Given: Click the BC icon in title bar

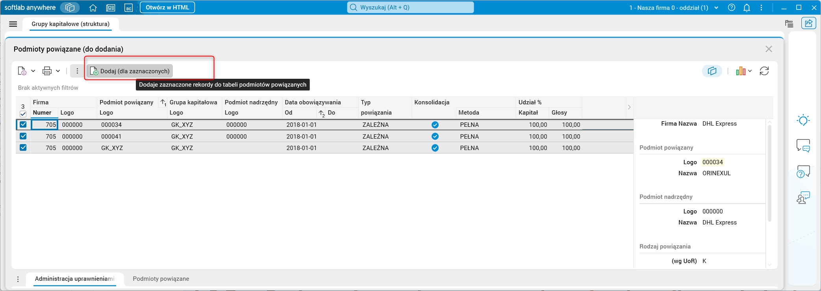Looking at the screenshot, I should (x=129, y=7).
